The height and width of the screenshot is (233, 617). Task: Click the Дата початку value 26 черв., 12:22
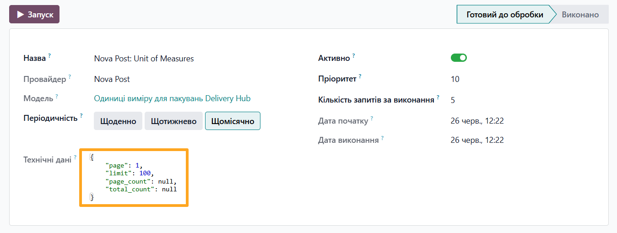tap(477, 121)
